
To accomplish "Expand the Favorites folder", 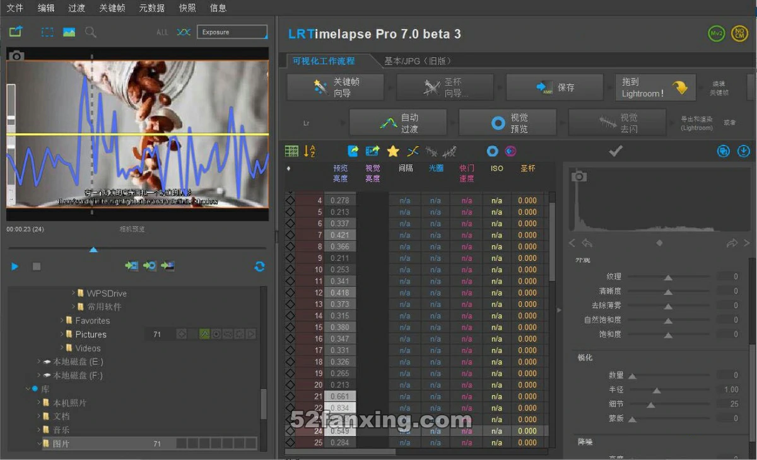I will point(62,321).
